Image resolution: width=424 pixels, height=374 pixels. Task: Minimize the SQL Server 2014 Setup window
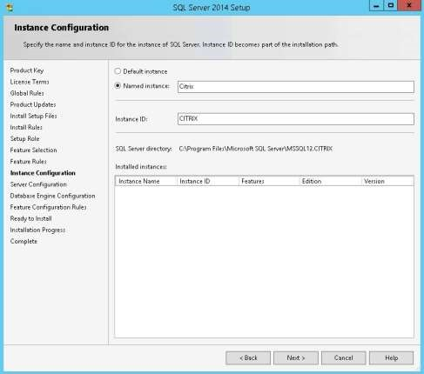(376, 6)
